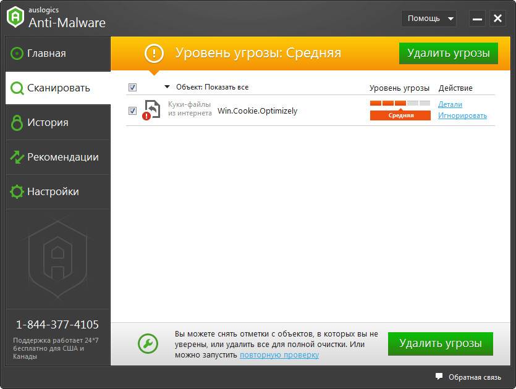
Task: Click the История padlock icon
Action: pos(17,123)
